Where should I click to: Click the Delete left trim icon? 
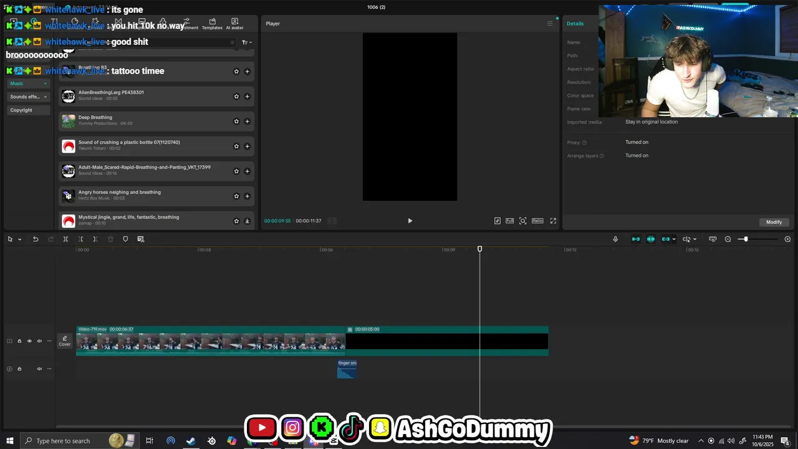(x=80, y=239)
